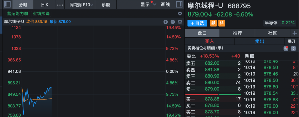Screen dimensions: 299x117
Task: Click the 金 icon in order book header
Action: tap(286, 48)
